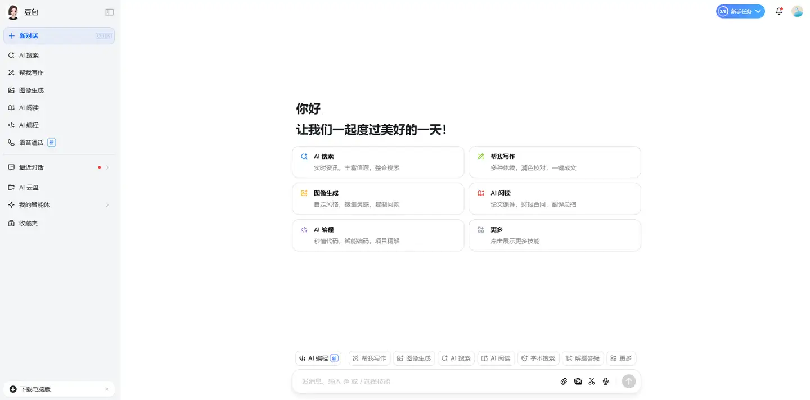Image resolution: width=810 pixels, height=400 pixels.
Task: Select the AI 阅读 skill chip
Action: click(x=496, y=358)
